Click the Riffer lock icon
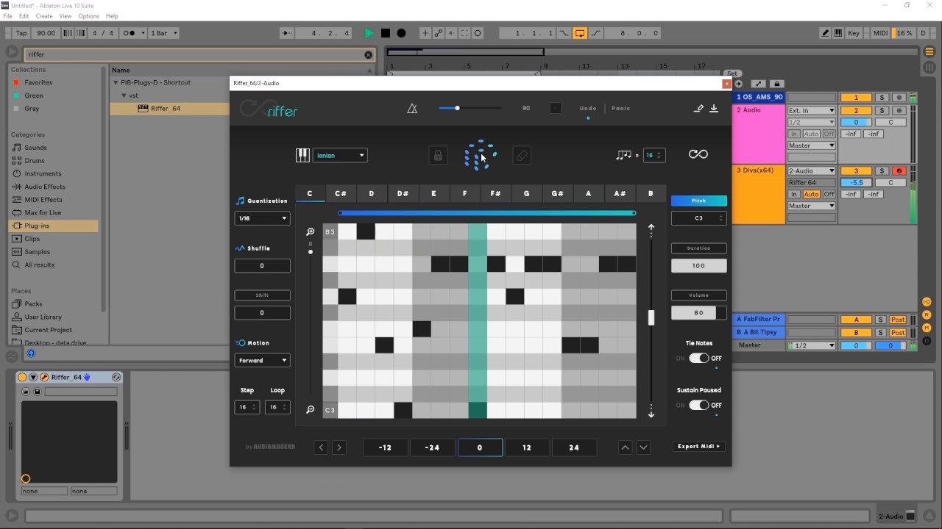Image resolution: width=942 pixels, height=529 pixels. click(x=438, y=155)
